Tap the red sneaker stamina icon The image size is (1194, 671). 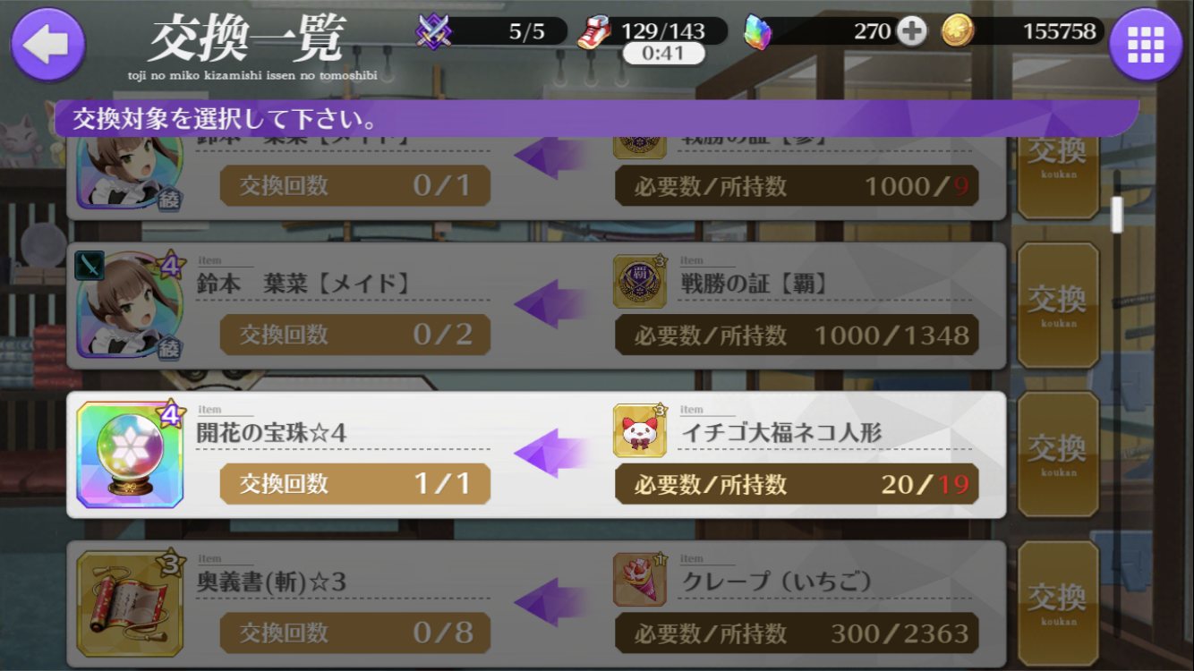[594, 32]
